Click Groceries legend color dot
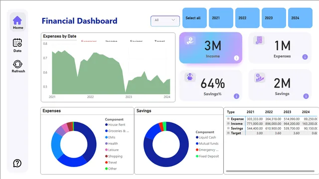 pyautogui.click(x=106, y=131)
